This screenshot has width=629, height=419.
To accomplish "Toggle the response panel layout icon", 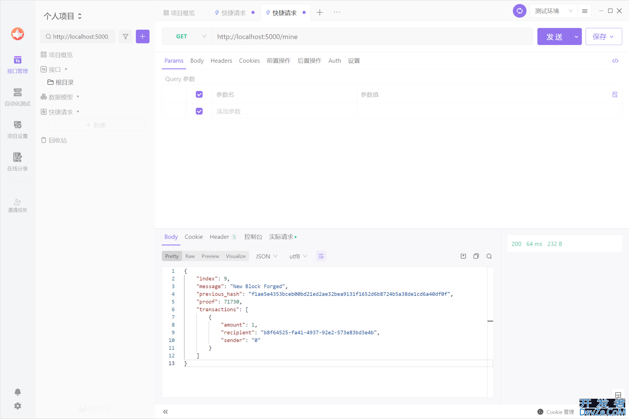I will [x=618, y=395].
